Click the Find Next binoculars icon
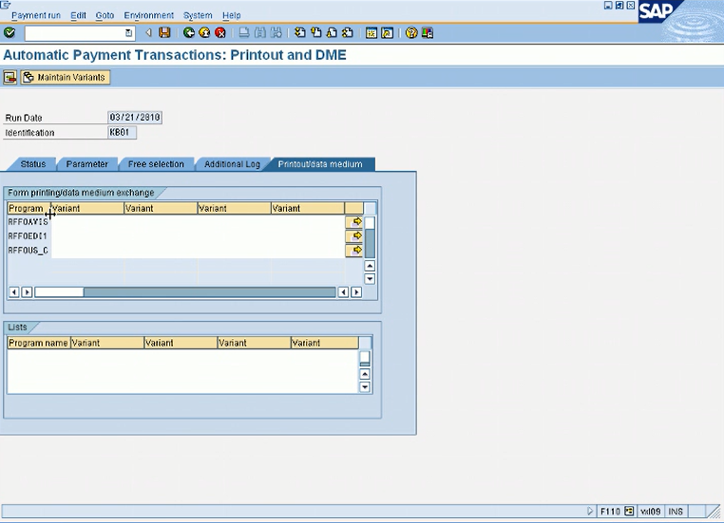The width and height of the screenshot is (724, 523). [276, 32]
